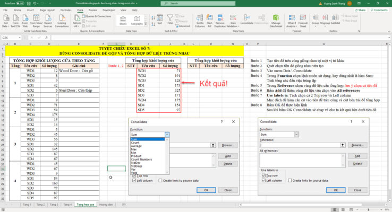
Task: Choose Average from the open Function list
Action: (137, 146)
